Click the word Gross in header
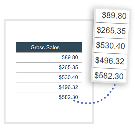The height and width of the screenshot is (130, 135). (38, 48)
